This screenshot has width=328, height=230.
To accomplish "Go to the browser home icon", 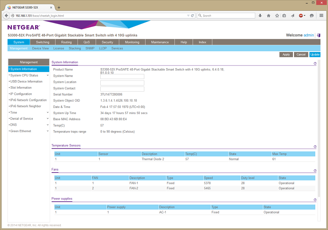I will (x=269, y=16).
